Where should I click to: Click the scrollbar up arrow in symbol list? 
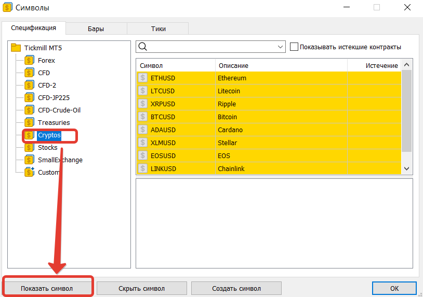407,65
